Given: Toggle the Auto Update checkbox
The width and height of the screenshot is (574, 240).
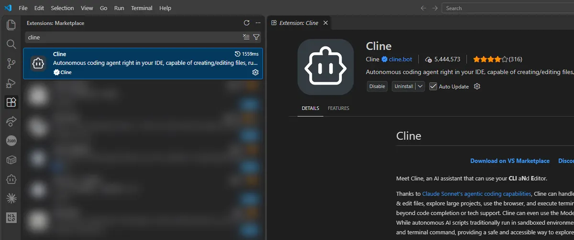Looking at the screenshot, I should 433,86.
